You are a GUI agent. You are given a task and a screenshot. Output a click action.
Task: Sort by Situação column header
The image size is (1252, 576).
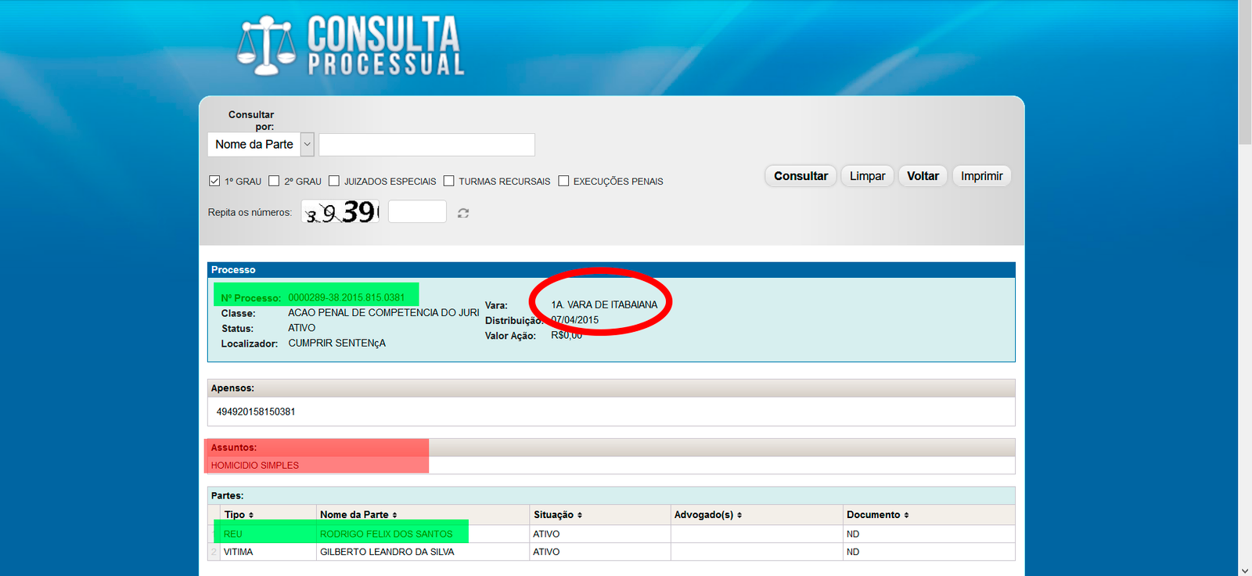[558, 515]
